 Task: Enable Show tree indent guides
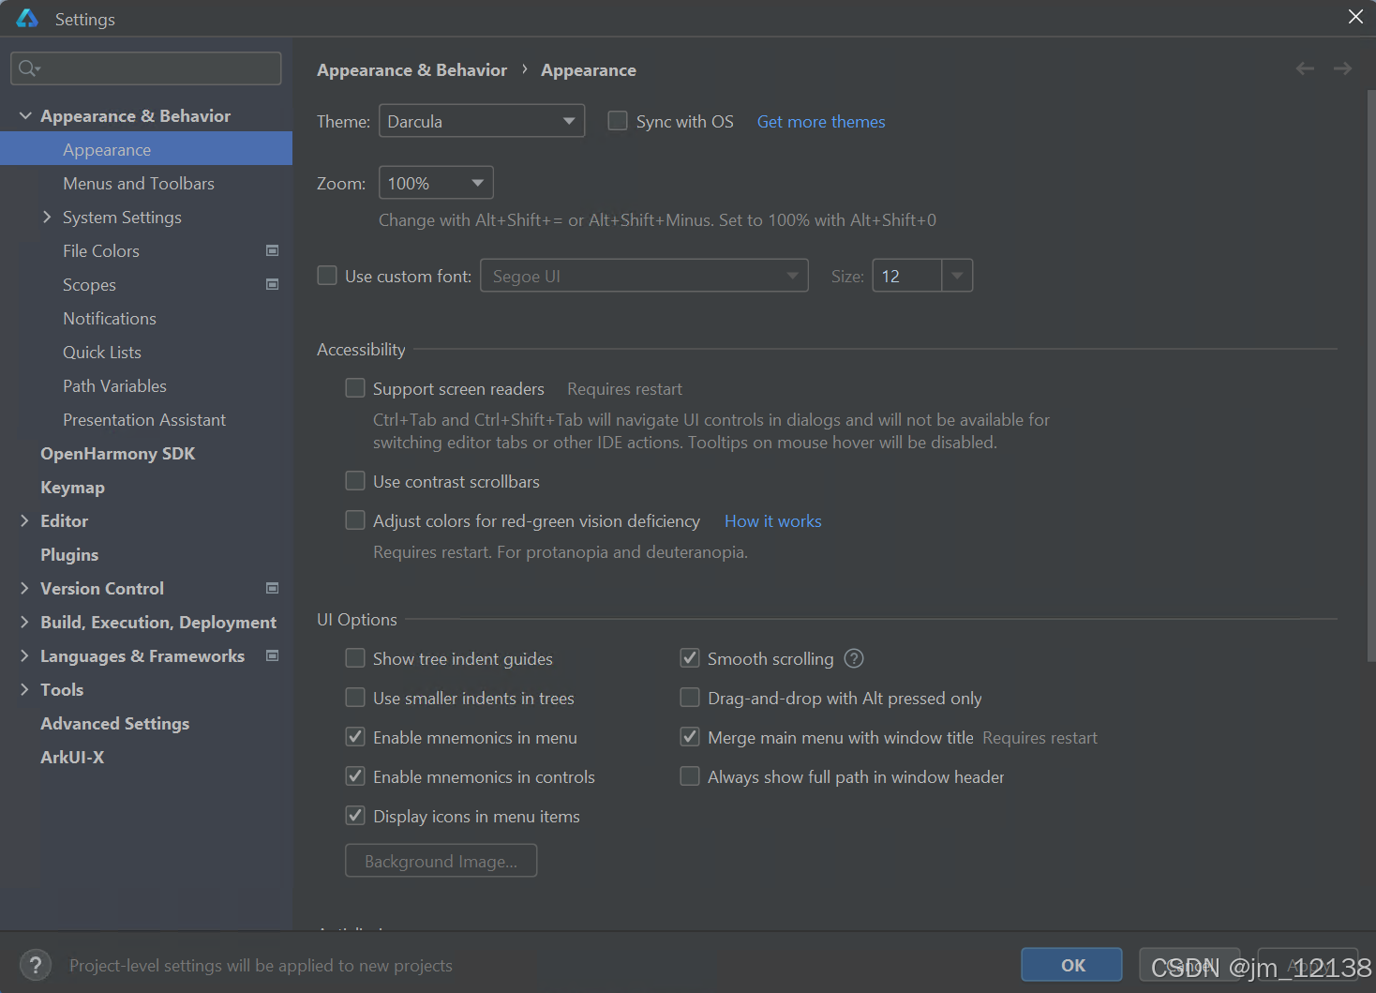(x=355, y=658)
